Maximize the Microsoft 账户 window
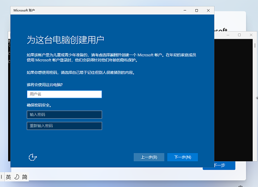 click(197, 11)
